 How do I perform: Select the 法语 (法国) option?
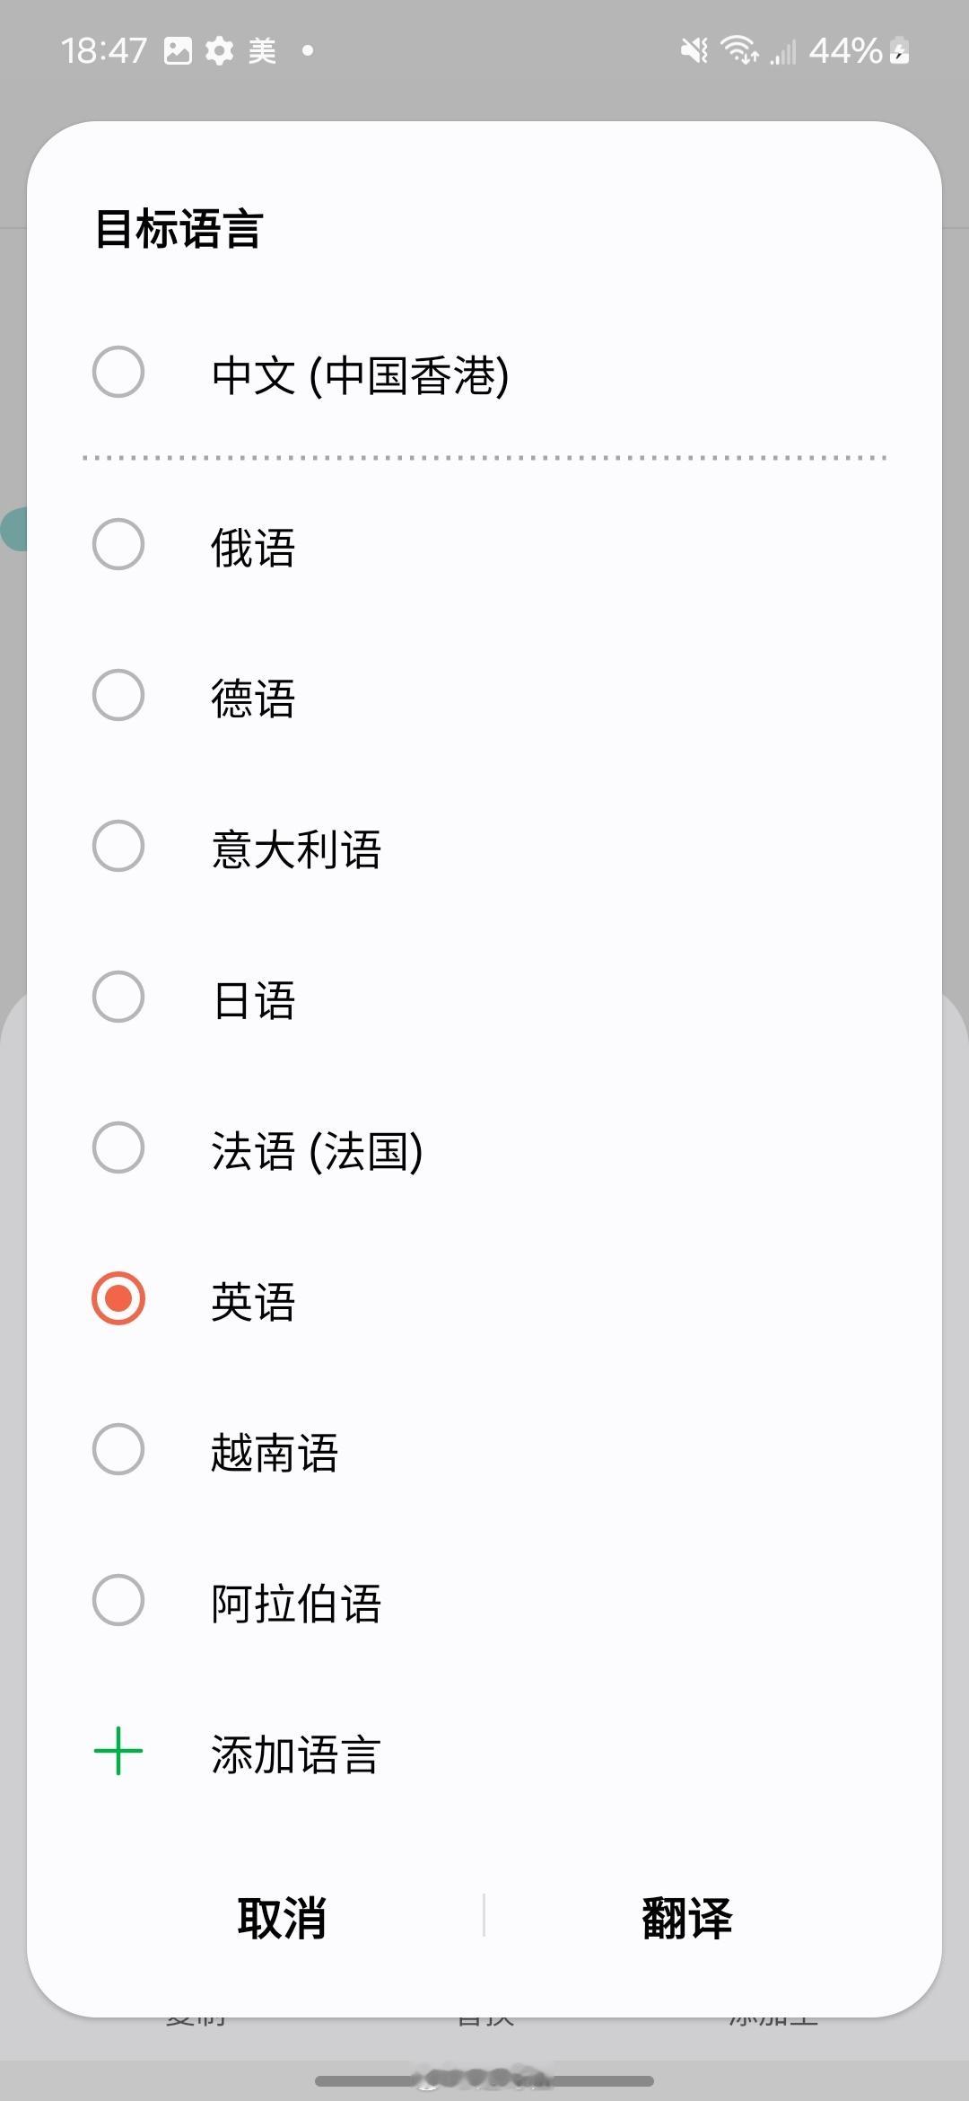[484, 1148]
